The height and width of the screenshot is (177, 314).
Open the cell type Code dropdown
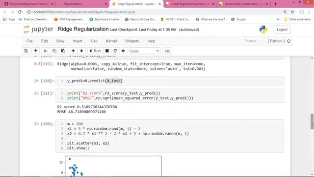[x=144, y=51]
